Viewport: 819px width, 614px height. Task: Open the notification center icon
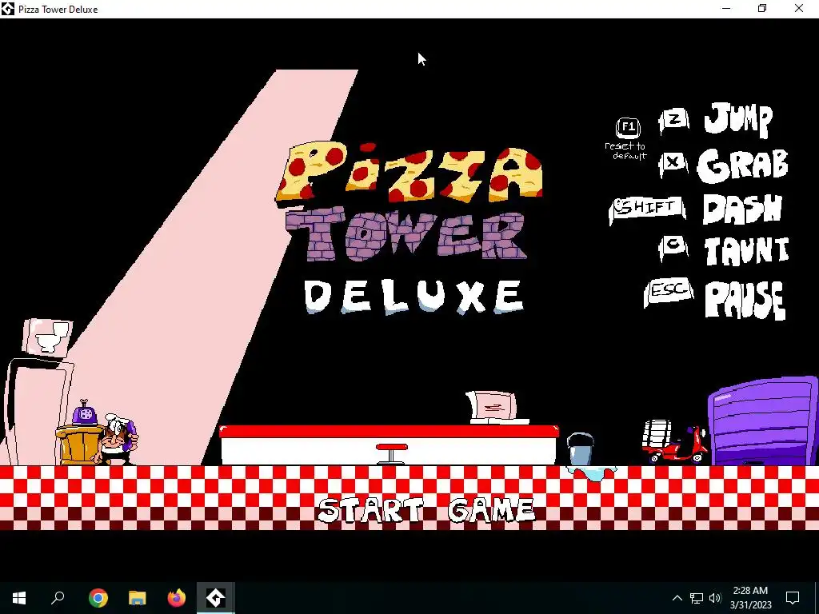click(793, 598)
